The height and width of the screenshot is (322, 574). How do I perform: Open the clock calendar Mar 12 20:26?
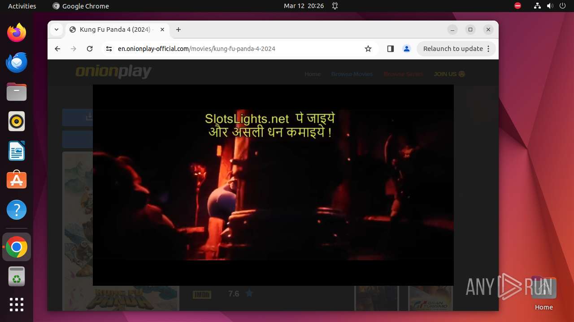(x=304, y=6)
